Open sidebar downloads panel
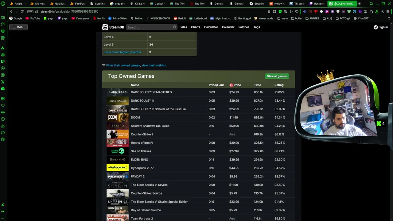393x221 pixels. point(3,126)
